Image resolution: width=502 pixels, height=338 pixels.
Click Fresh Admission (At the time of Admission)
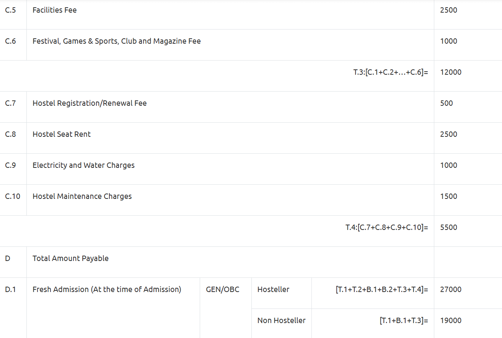[107, 290]
